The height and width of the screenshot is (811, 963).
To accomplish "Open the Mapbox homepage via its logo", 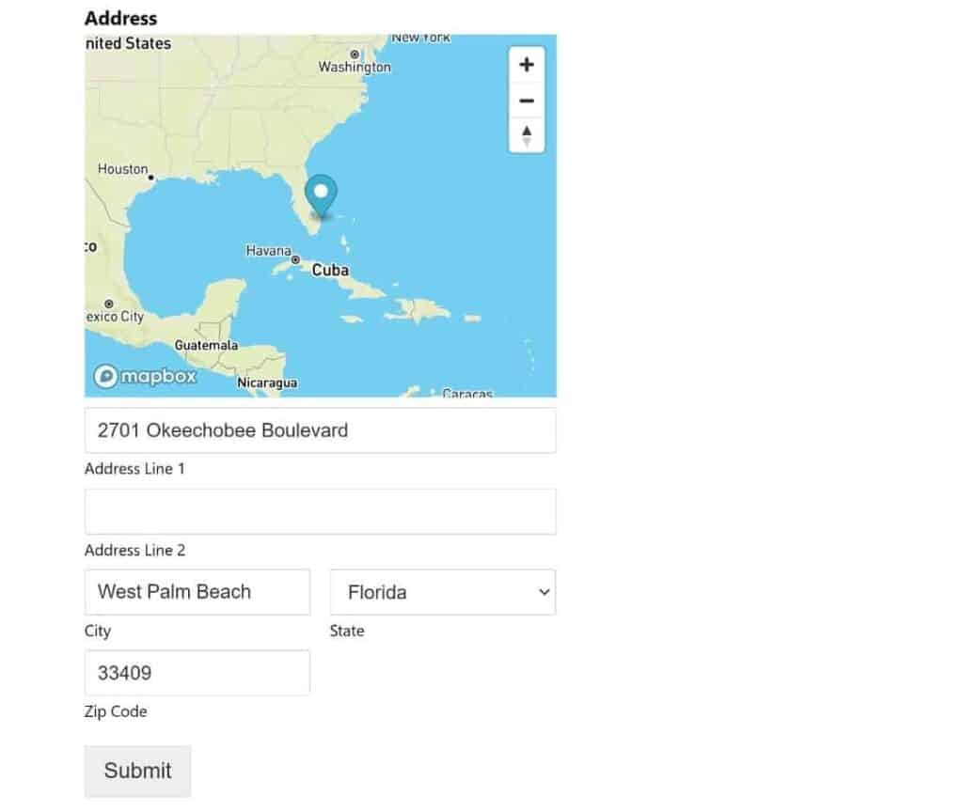I will [143, 376].
